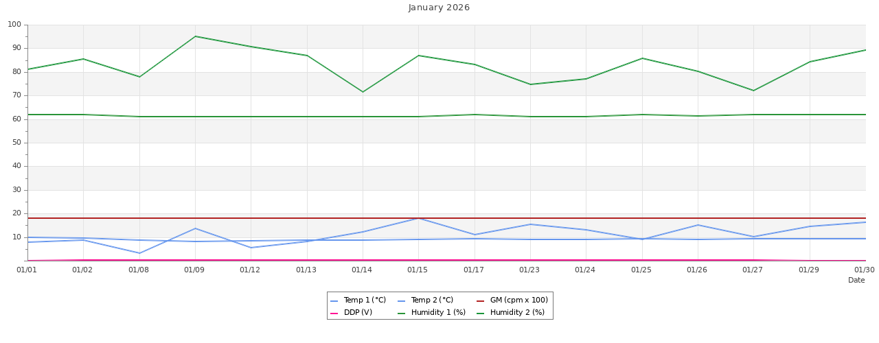
Task: Click the Temp 2 blue legend marker
Action: point(402,300)
